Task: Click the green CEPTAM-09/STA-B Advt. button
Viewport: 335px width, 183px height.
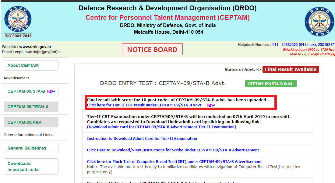Action: [271, 84]
